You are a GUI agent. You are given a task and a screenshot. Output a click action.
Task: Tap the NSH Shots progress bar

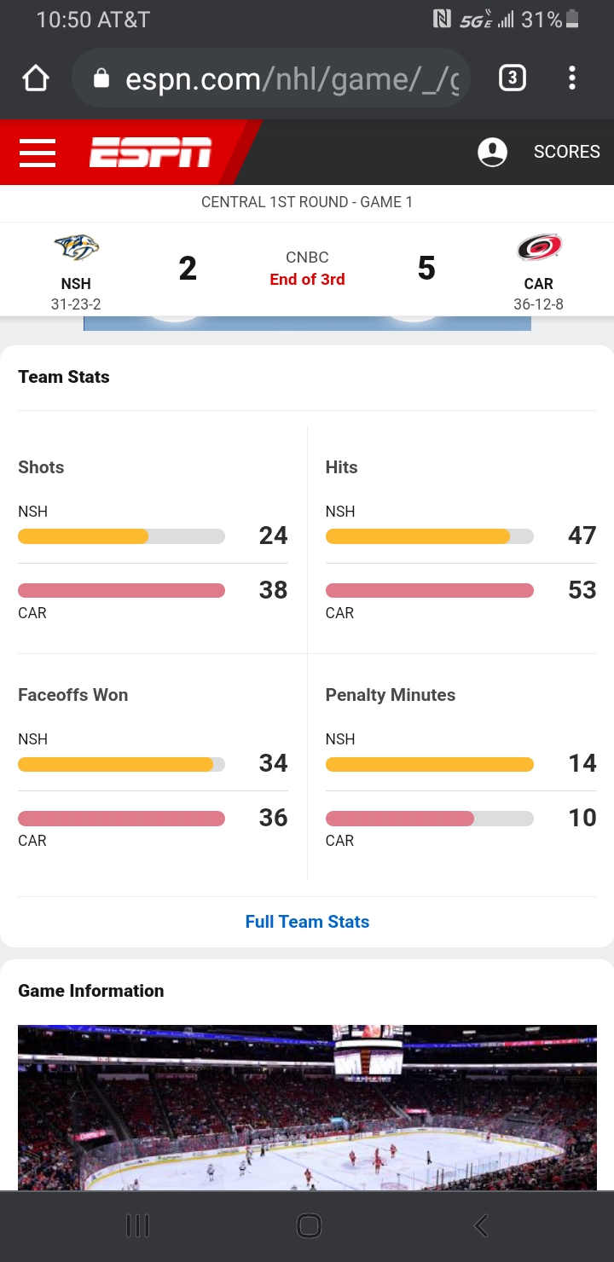tap(121, 536)
